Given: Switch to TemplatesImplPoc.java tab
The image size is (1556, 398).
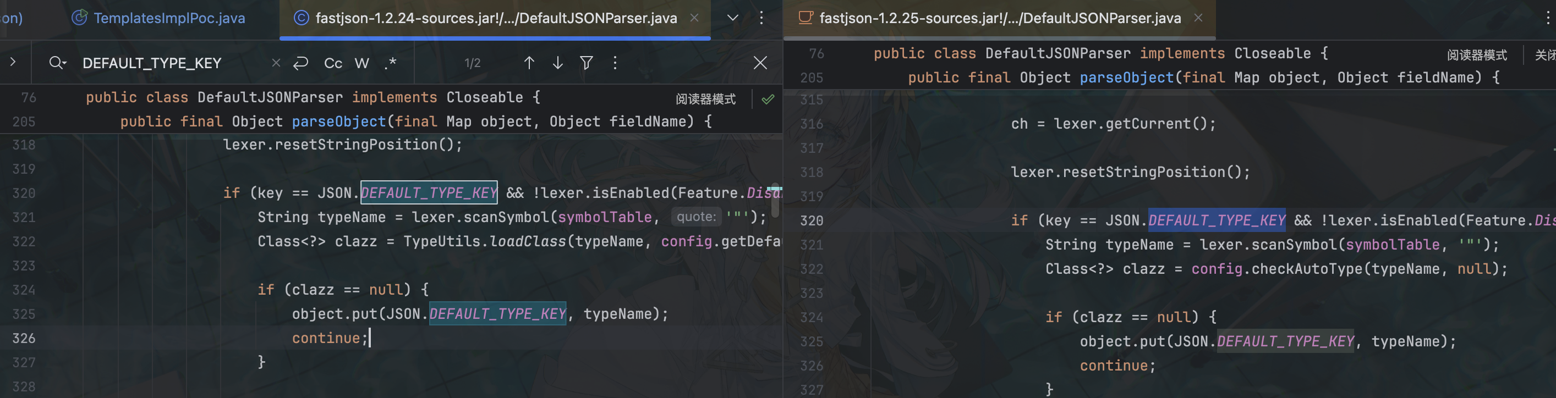Looking at the screenshot, I should pyautogui.click(x=168, y=18).
